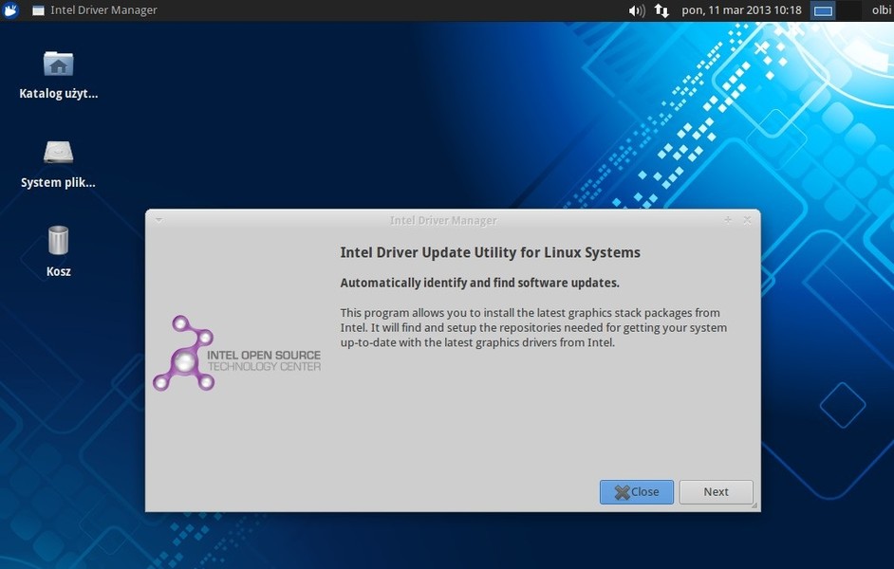Select the Katalog użyt... home folder icon
Image resolution: width=894 pixels, height=569 pixels.
coord(58,64)
